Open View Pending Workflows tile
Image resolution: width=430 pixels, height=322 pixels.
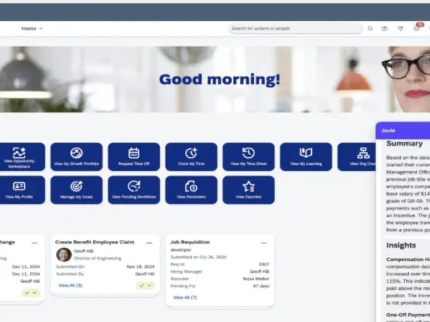click(134, 190)
